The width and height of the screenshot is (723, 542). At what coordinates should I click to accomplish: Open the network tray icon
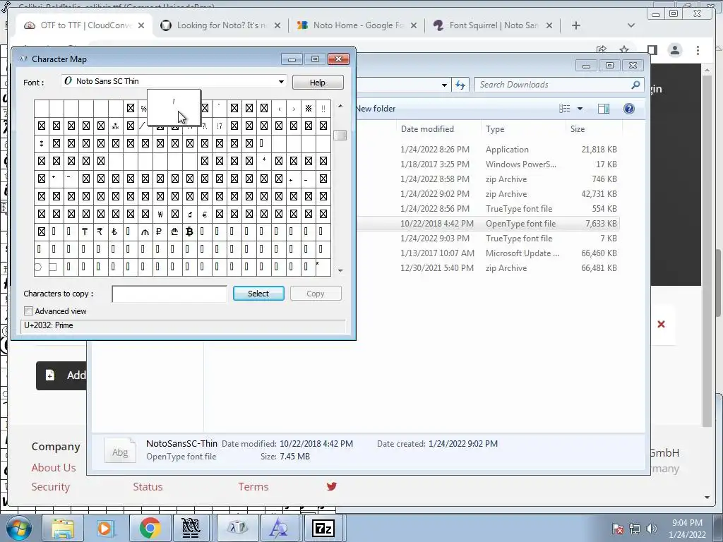635,529
